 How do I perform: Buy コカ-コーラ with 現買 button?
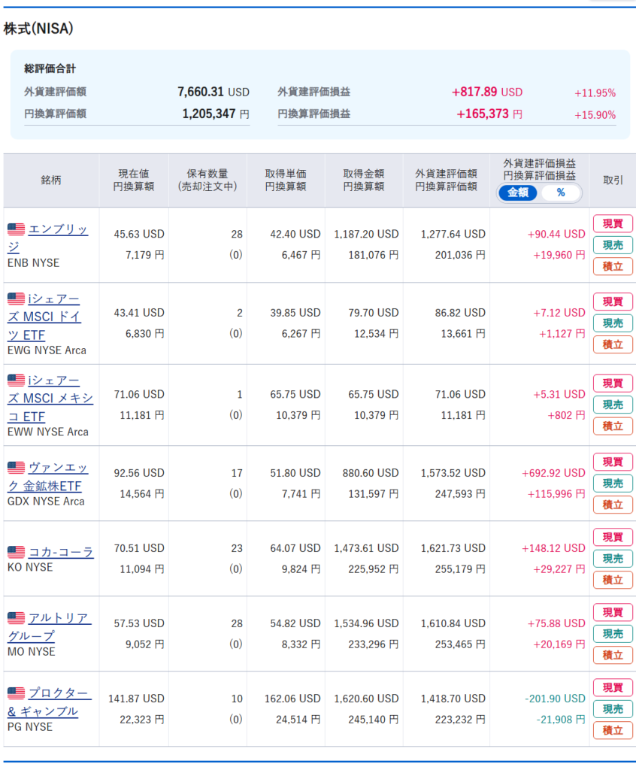613,537
